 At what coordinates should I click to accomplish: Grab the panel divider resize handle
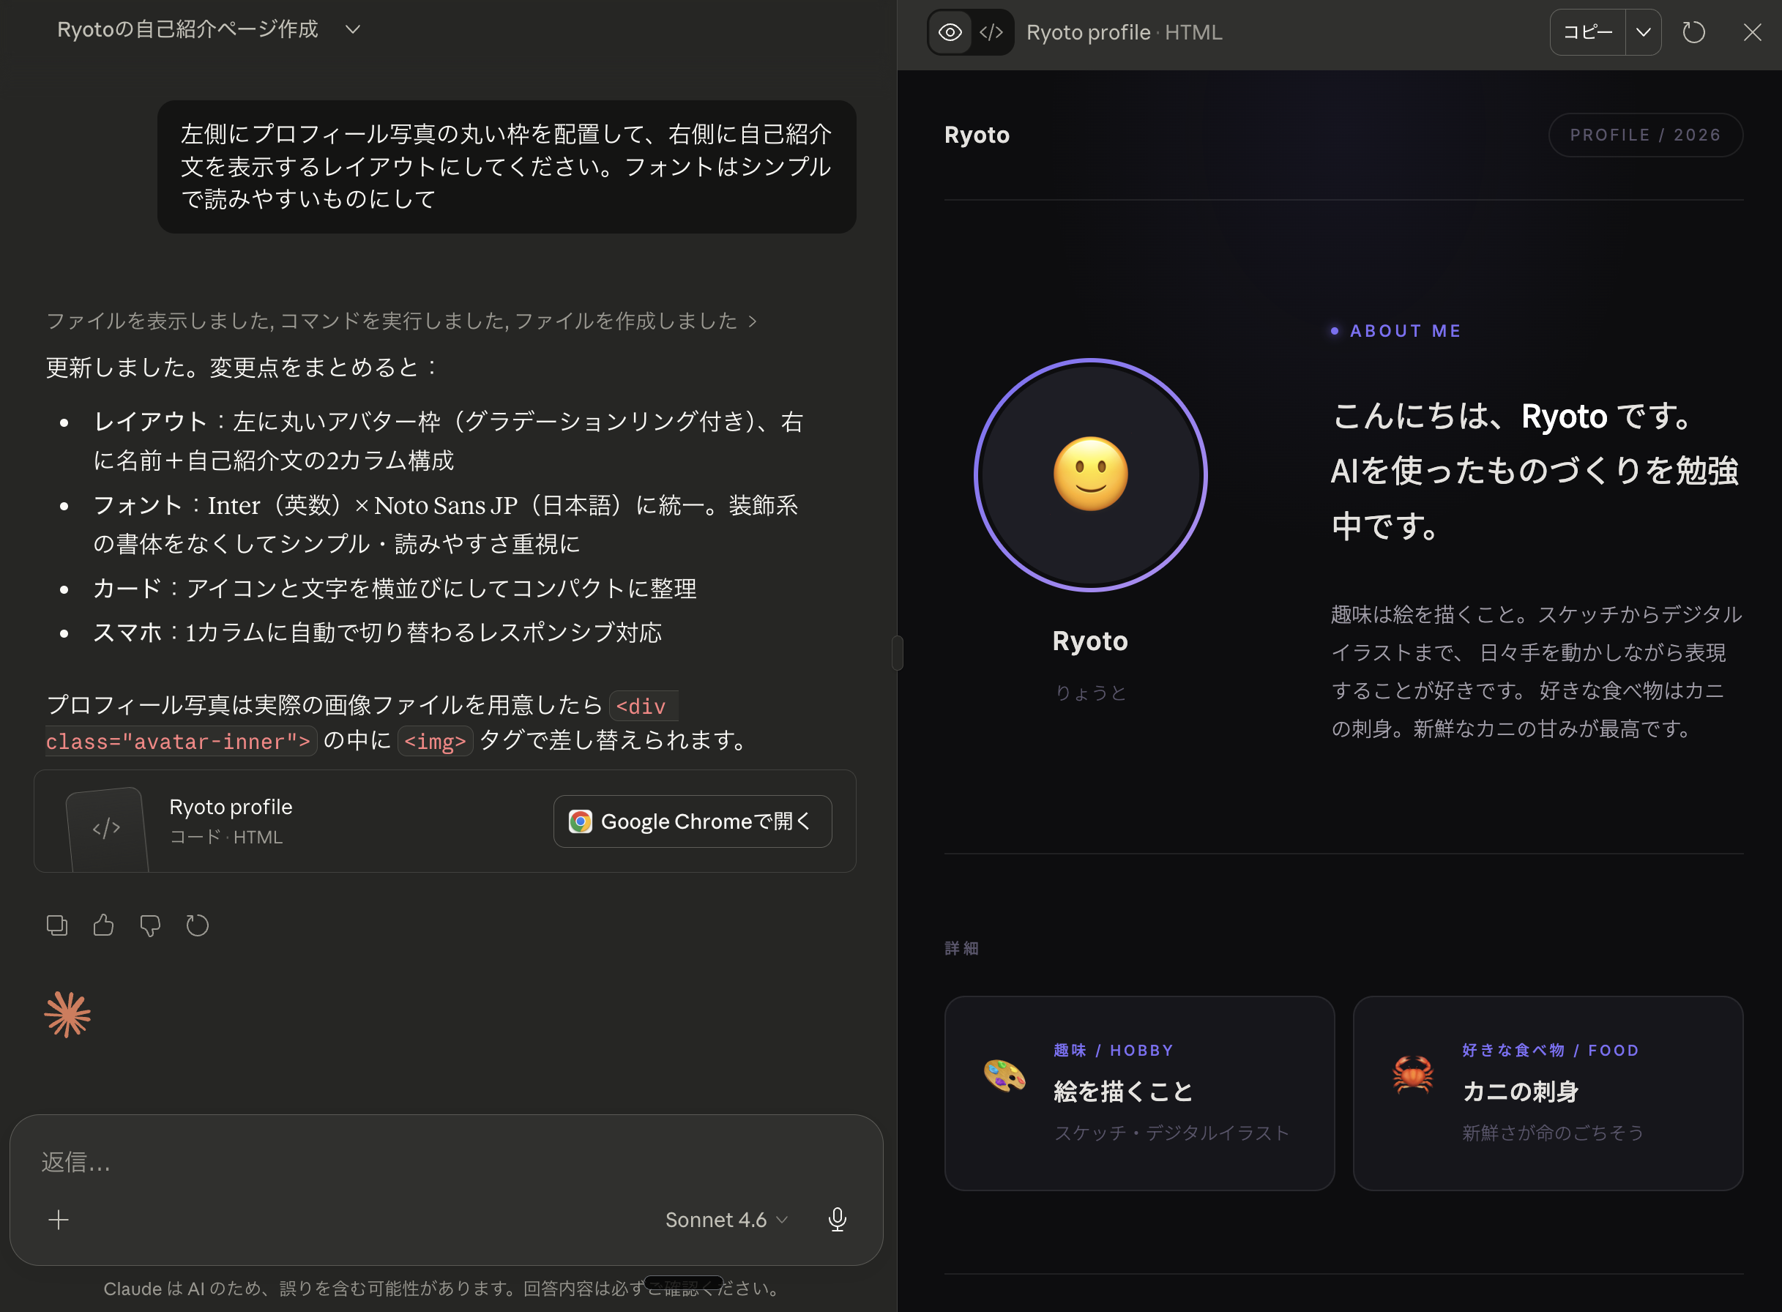(898, 653)
